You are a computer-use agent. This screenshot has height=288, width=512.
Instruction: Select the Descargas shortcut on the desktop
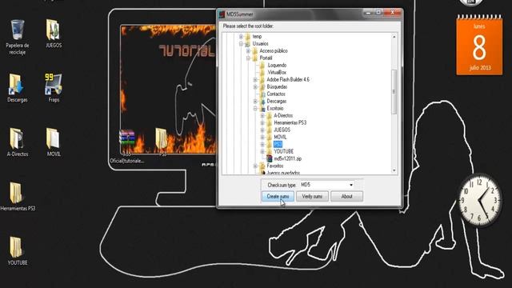(17, 88)
